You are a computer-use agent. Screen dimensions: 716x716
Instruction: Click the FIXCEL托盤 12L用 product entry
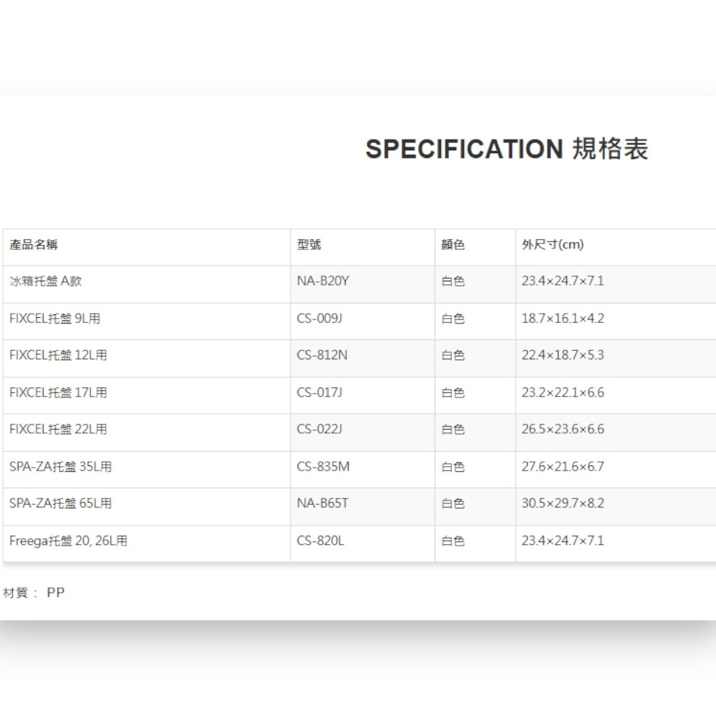point(57,356)
